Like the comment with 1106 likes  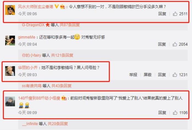[175, 113]
